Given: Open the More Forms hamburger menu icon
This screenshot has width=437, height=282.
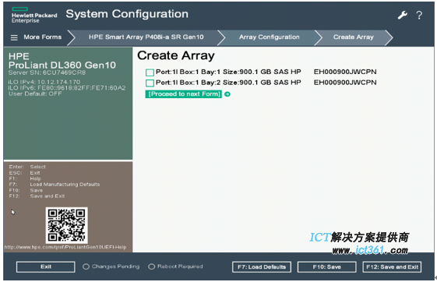Looking at the screenshot, I should [x=14, y=37].
